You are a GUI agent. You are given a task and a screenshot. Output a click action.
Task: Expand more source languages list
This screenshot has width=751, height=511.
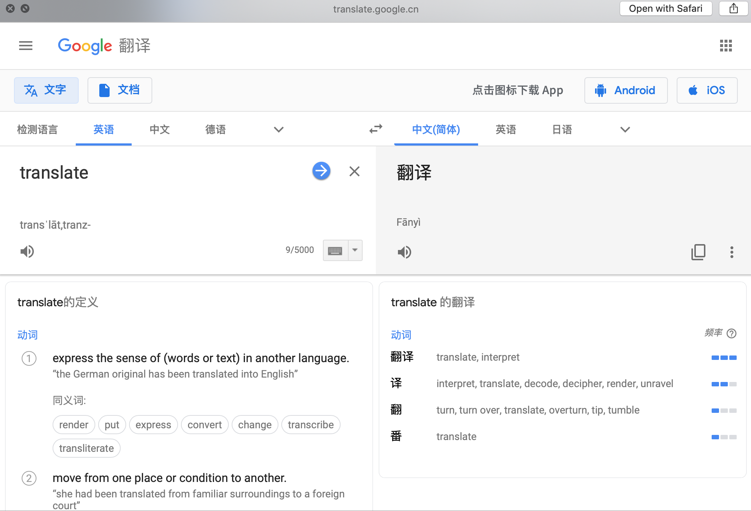[x=279, y=129]
